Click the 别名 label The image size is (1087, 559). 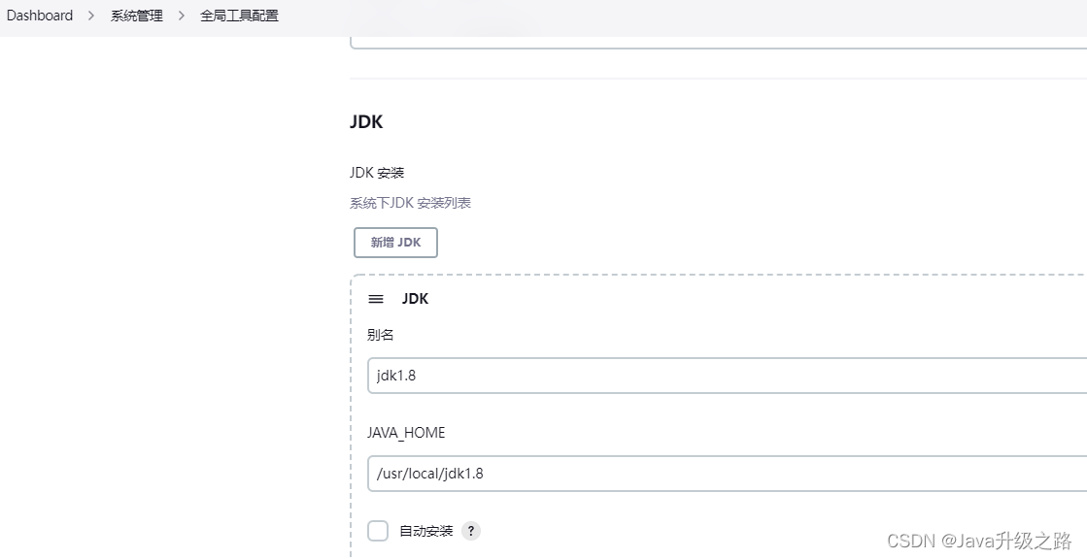(381, 335)
